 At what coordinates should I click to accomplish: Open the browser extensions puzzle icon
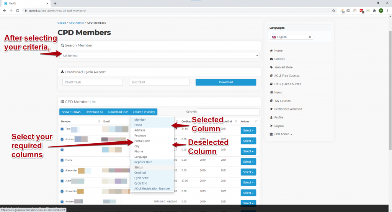click(x=374, y=11)
